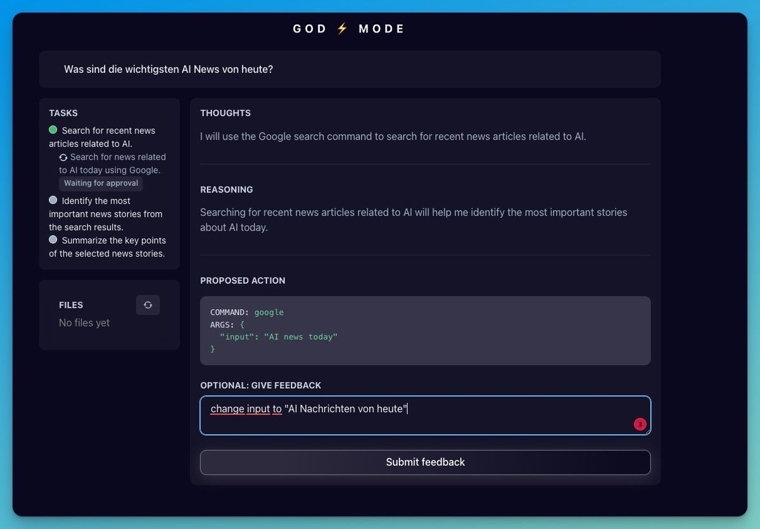Click the red grammar checker badge
Viewport: 760px width, 529px height.
(640, 424)
